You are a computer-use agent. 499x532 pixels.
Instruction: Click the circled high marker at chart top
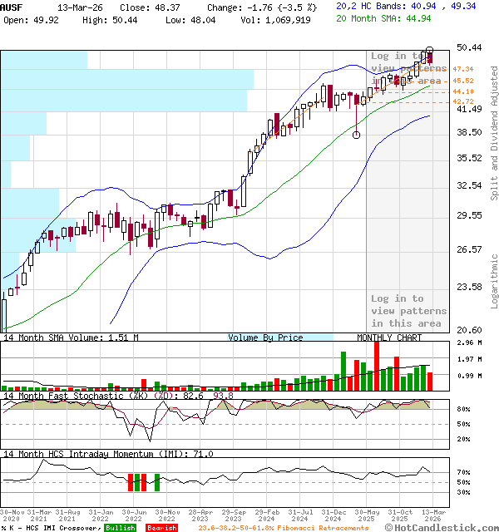(x=429, y=51)
